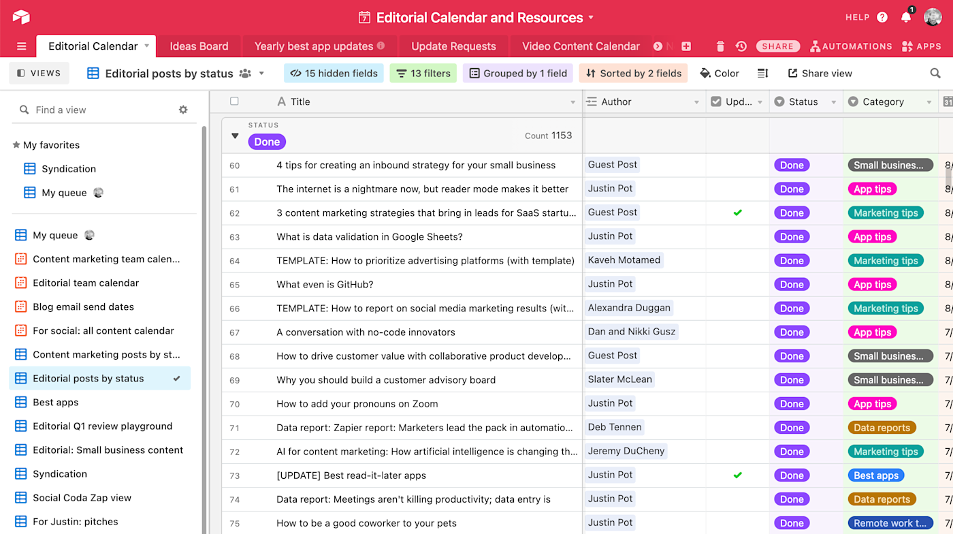Click the calendar icon by base title
This screenshot has height=534, width=953.
[x=365, y=18]
